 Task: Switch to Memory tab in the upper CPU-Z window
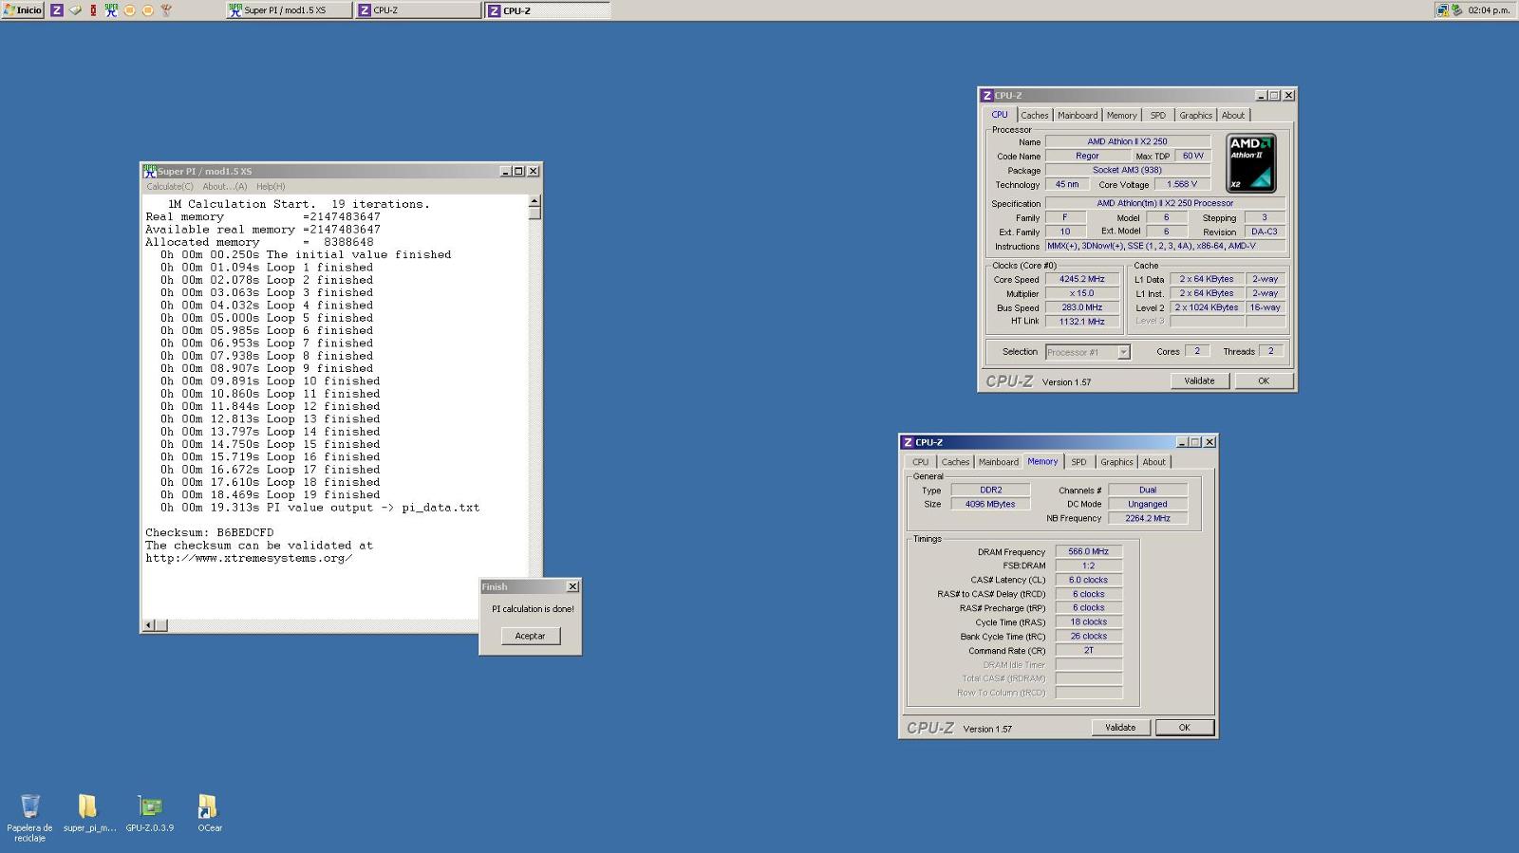point(1121,116)
